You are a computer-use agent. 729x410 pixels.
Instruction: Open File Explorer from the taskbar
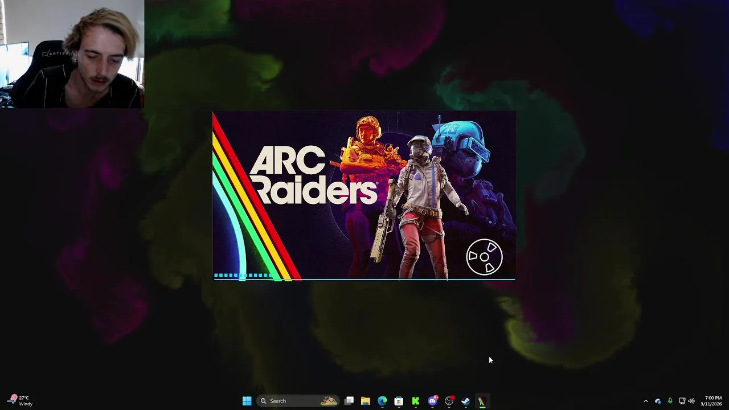coord(366,401)
